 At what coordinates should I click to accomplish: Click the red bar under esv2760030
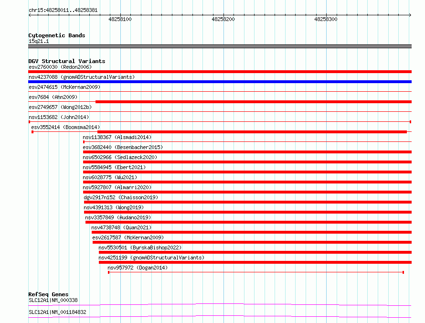click(220, 72)
